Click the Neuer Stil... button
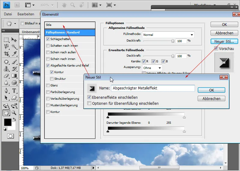This screenshot has height=171, width=240. (x=224, y=41)
